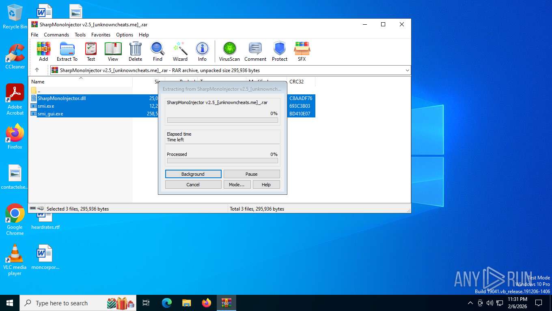This screenshot has width=552, height=311.
Task: Click the taskbar search box
Action: [78, 303]
